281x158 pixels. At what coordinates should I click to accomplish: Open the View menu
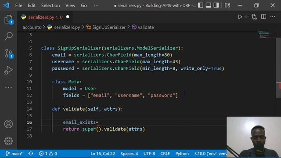pyautogui.click(x=70, y=6)
